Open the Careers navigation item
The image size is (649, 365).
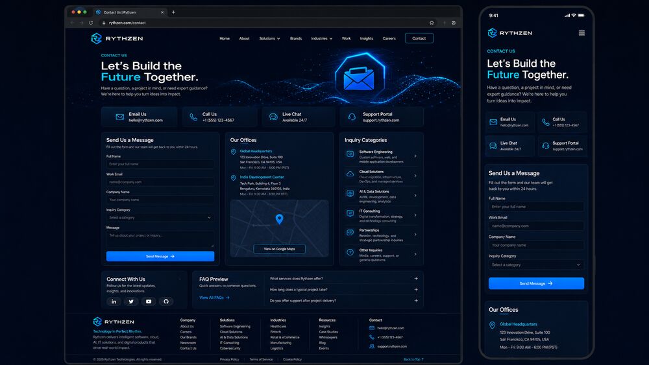[389, 38]
